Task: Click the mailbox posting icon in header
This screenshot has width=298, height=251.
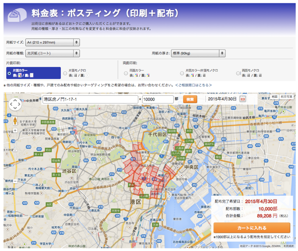Action: (x=17, y=15)
